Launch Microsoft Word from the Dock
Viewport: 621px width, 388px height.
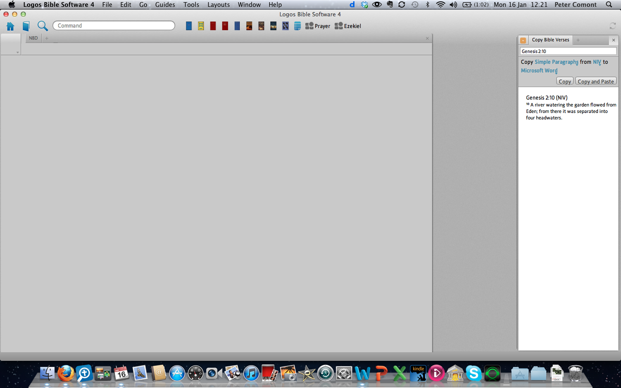(363, 373)
